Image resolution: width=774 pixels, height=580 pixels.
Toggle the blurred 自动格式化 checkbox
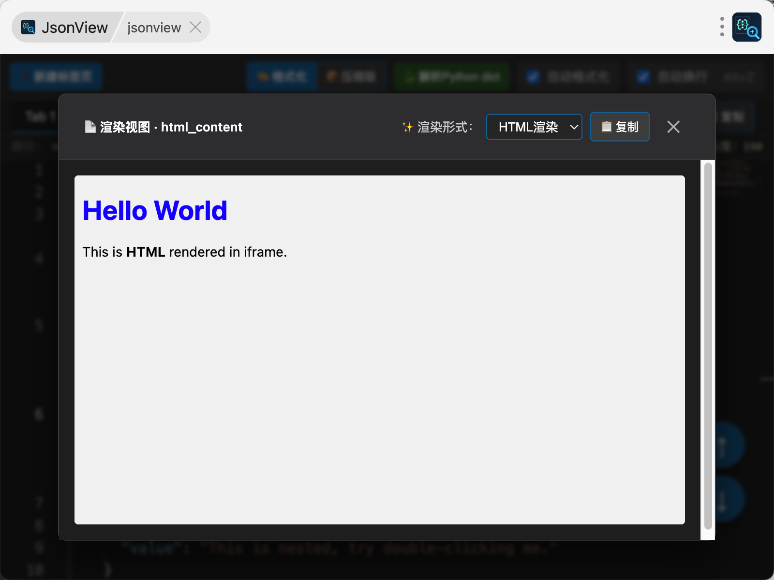point(533,76)
